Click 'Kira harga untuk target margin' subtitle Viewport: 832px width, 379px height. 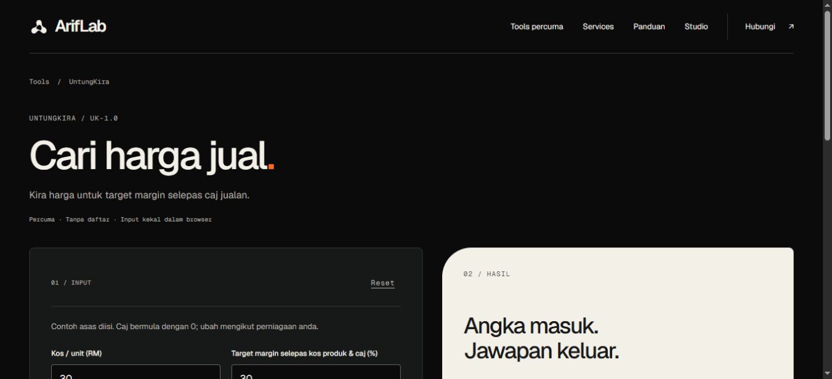pos(139,195)
